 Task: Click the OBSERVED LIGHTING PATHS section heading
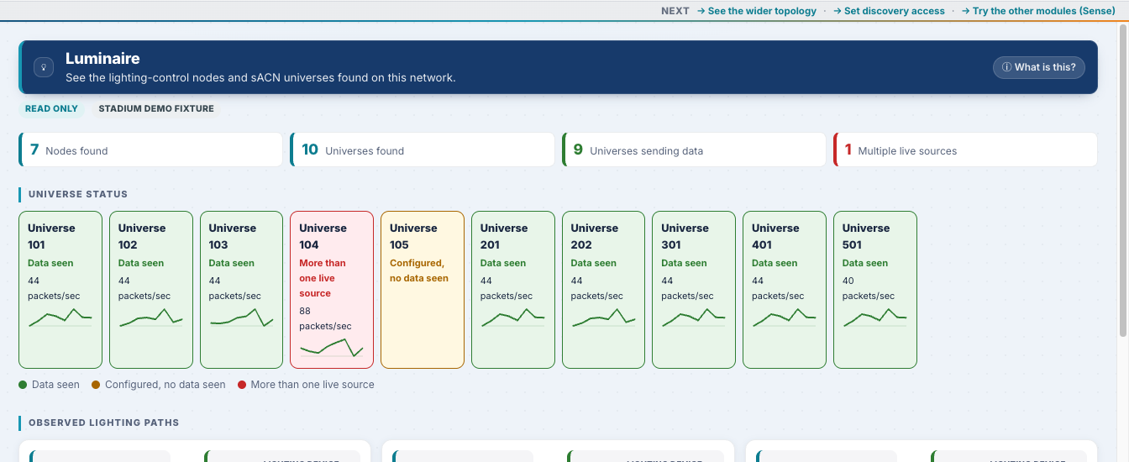pos(103,423)
